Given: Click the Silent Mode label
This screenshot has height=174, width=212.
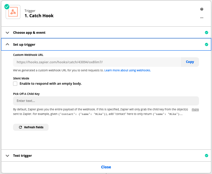Looking at the screenshot, I should click(x=21, y=78).
